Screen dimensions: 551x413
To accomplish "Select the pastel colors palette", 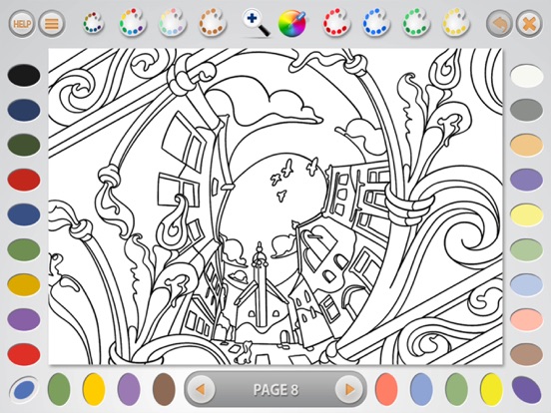I will (172, 23).
